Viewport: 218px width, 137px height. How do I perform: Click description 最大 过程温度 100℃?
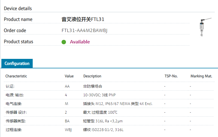(100, 112)
